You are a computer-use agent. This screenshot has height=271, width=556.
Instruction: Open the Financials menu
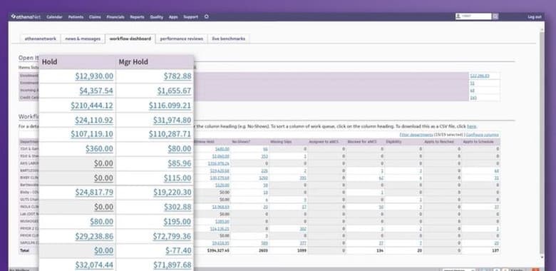(115, 17)
